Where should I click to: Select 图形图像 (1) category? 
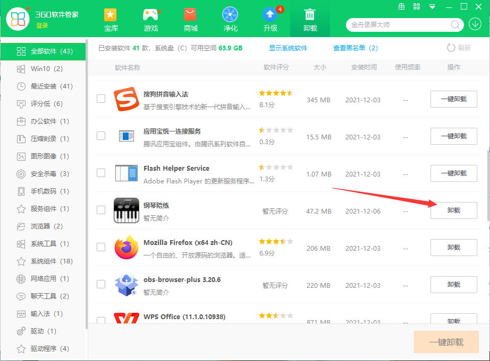point(43,156)
